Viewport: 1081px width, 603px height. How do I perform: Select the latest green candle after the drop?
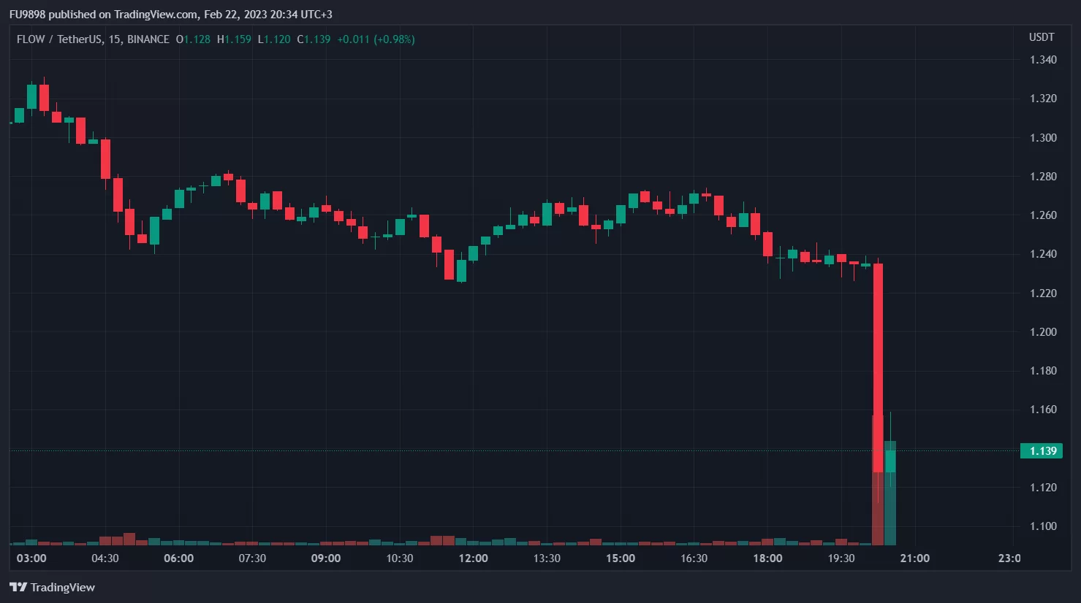pyautogui.click(x=890, y=461)
